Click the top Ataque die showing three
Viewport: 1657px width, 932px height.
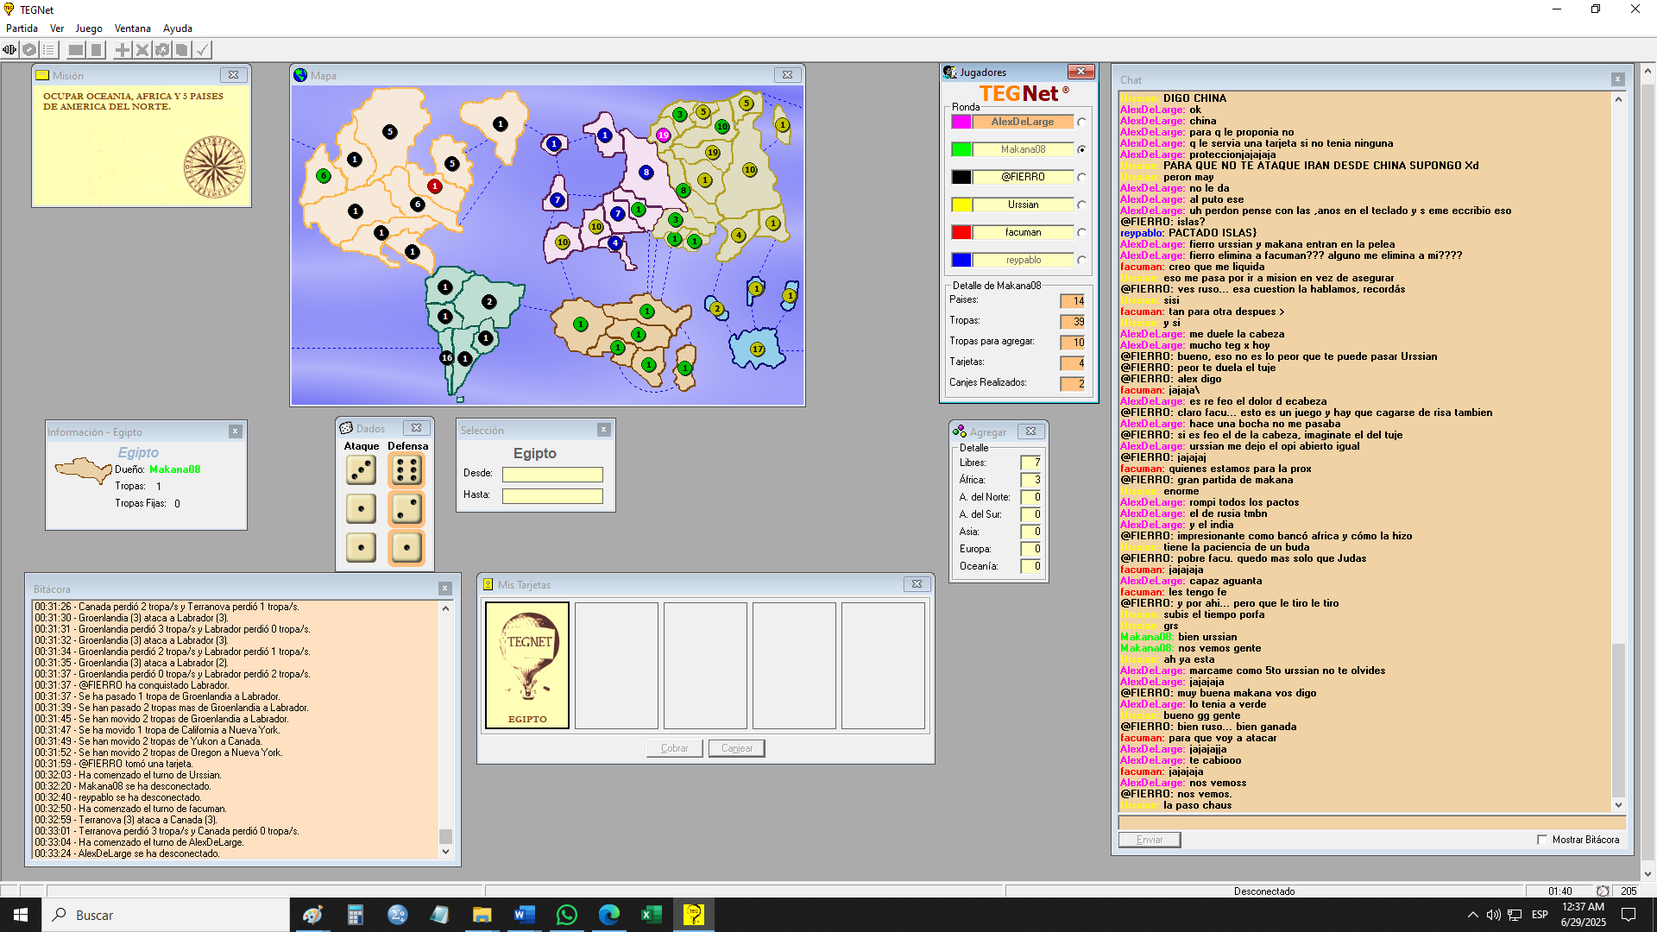[361, 470]
